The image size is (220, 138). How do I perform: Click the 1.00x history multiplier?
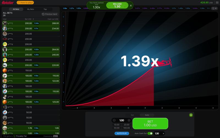tap(188, 8)
